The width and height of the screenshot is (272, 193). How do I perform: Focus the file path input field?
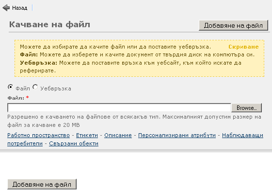pos(119,107)
